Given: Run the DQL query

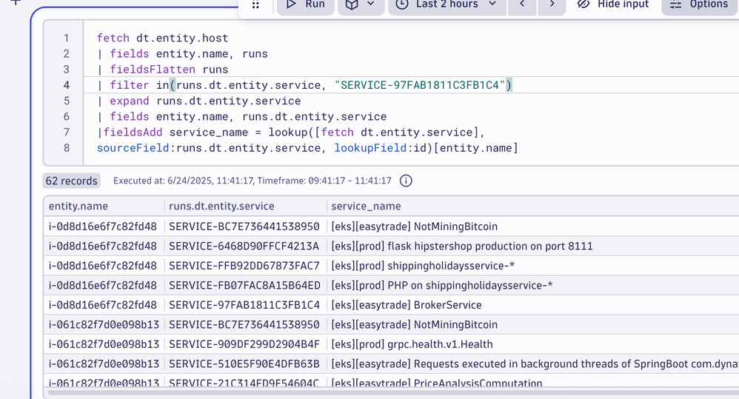Looking at the screenshot, I should (x=306, y=4).
